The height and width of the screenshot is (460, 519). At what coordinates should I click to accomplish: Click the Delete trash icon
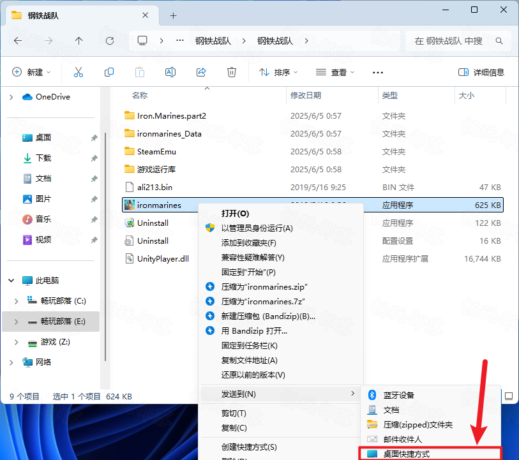[x=231, y=72]
